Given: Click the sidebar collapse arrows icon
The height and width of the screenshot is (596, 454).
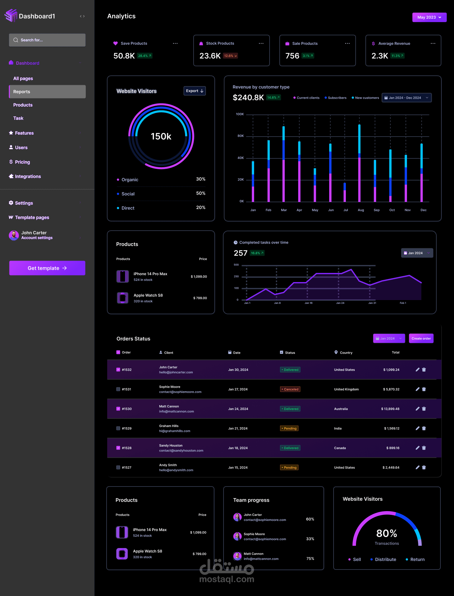Looking at the screenshot, I should pos(82,16).
